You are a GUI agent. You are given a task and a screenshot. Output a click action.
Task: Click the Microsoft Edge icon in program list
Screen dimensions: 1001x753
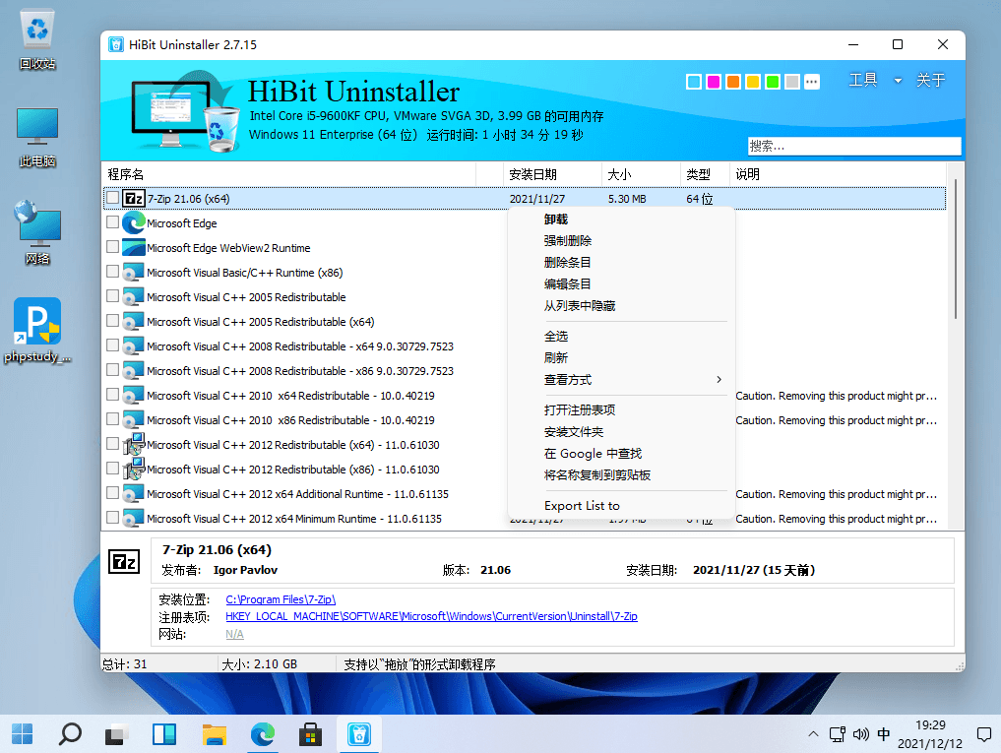coord(134,222)
